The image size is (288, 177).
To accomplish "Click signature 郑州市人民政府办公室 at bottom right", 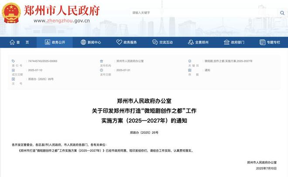I will [262, 163].
